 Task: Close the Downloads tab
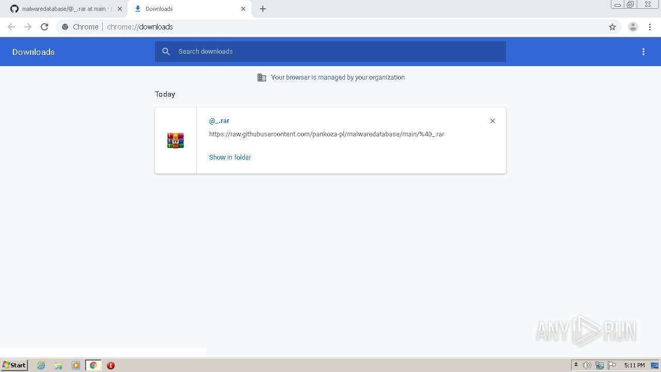pyautogui.click(x=243, y=9)
